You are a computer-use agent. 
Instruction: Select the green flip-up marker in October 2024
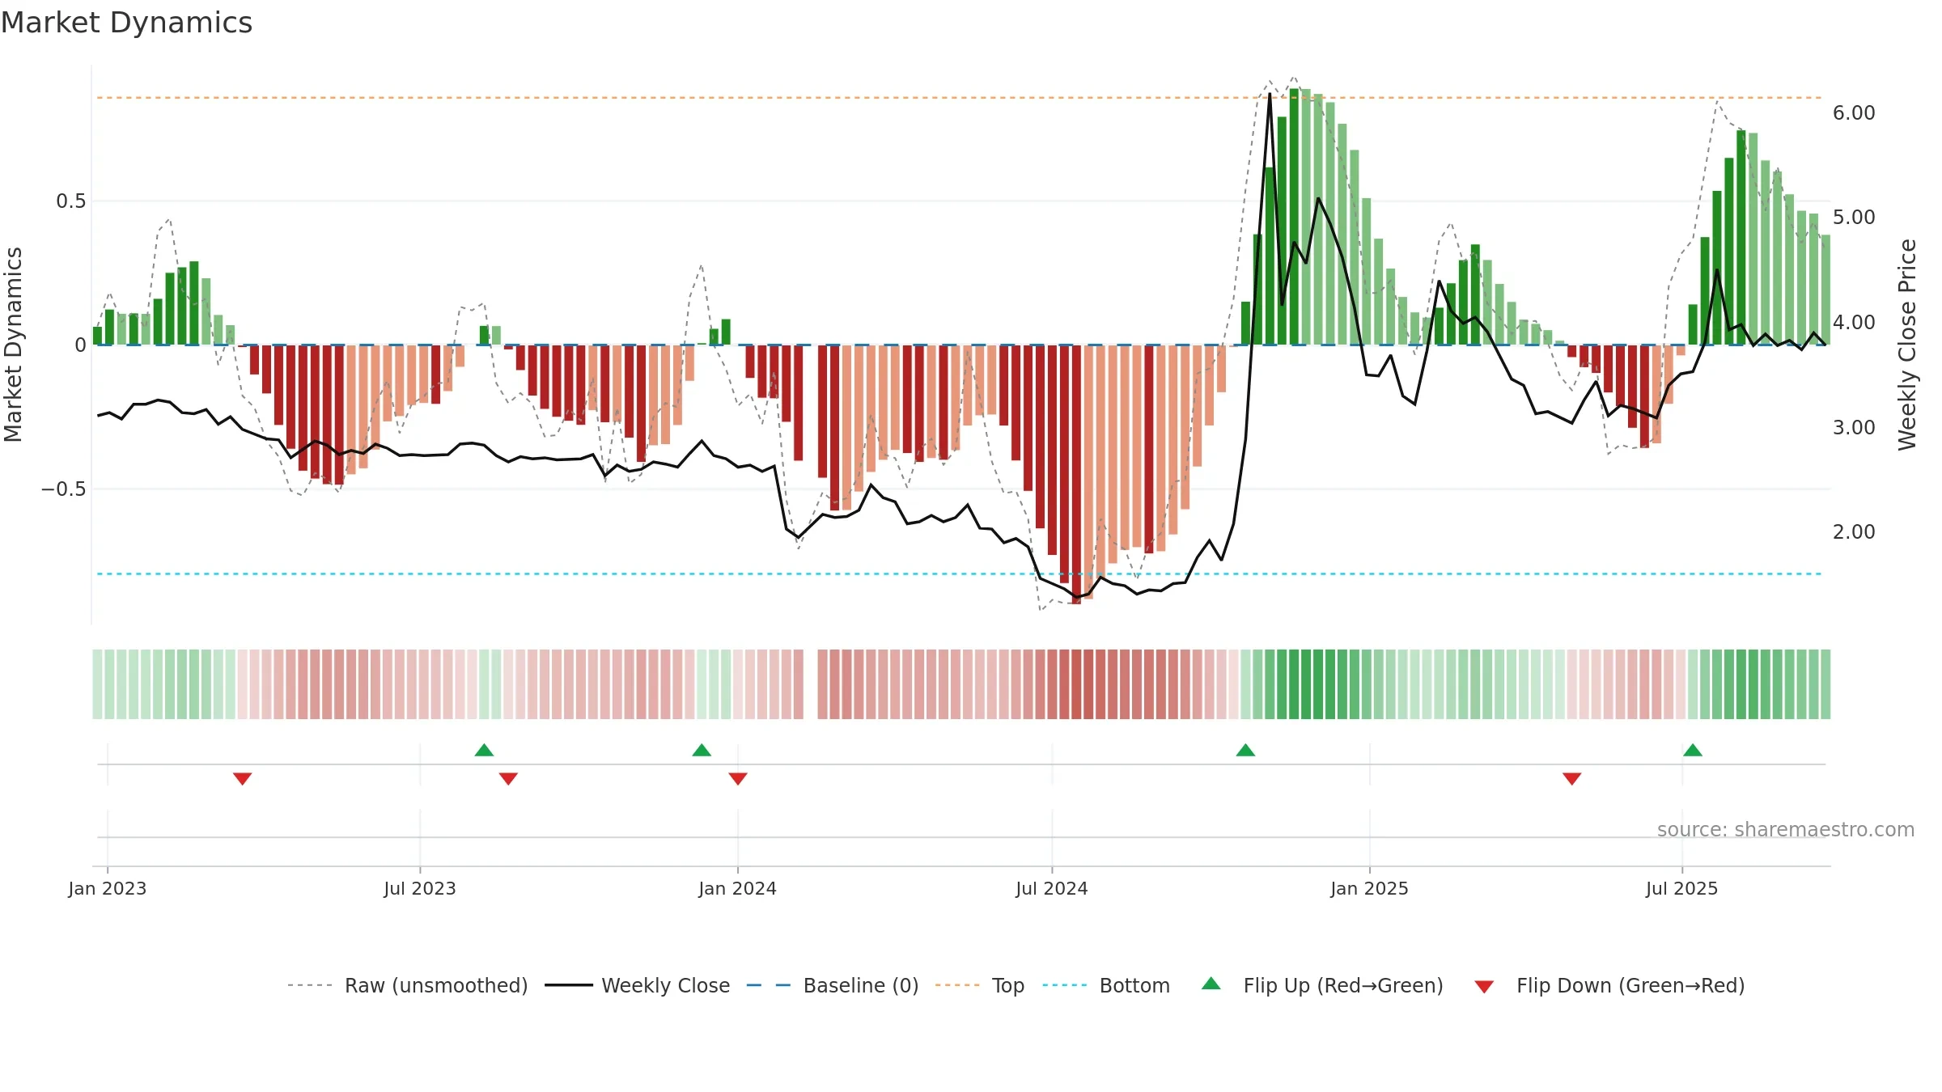pyautogui.click(x=1245, y=750)
